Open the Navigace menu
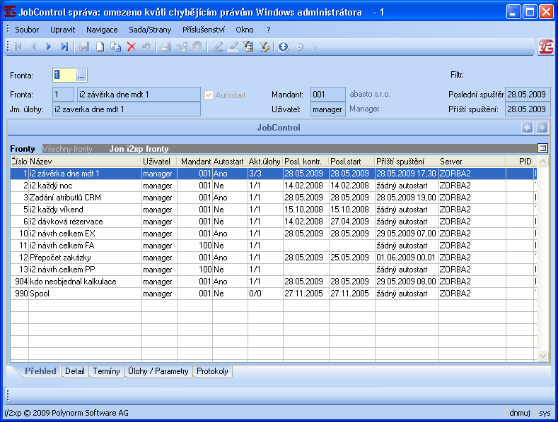 point(102,30)
